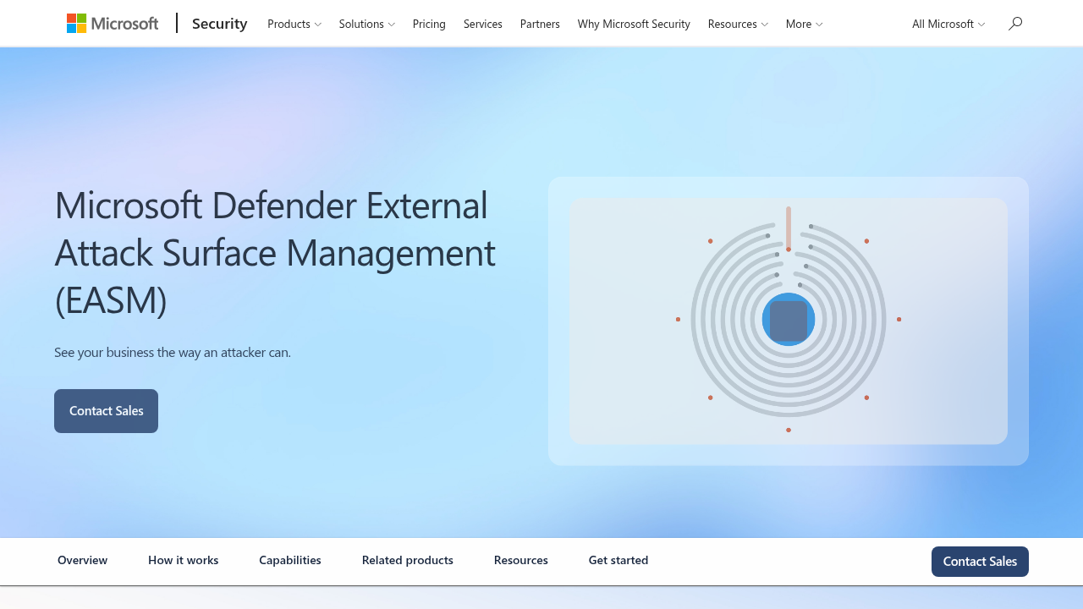Expand the Products dropdown menu
The width and height of the screenshot is (1083, 609).
point(294,24)
